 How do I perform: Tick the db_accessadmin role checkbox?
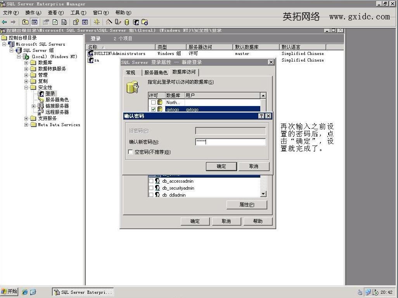[151, 181]
